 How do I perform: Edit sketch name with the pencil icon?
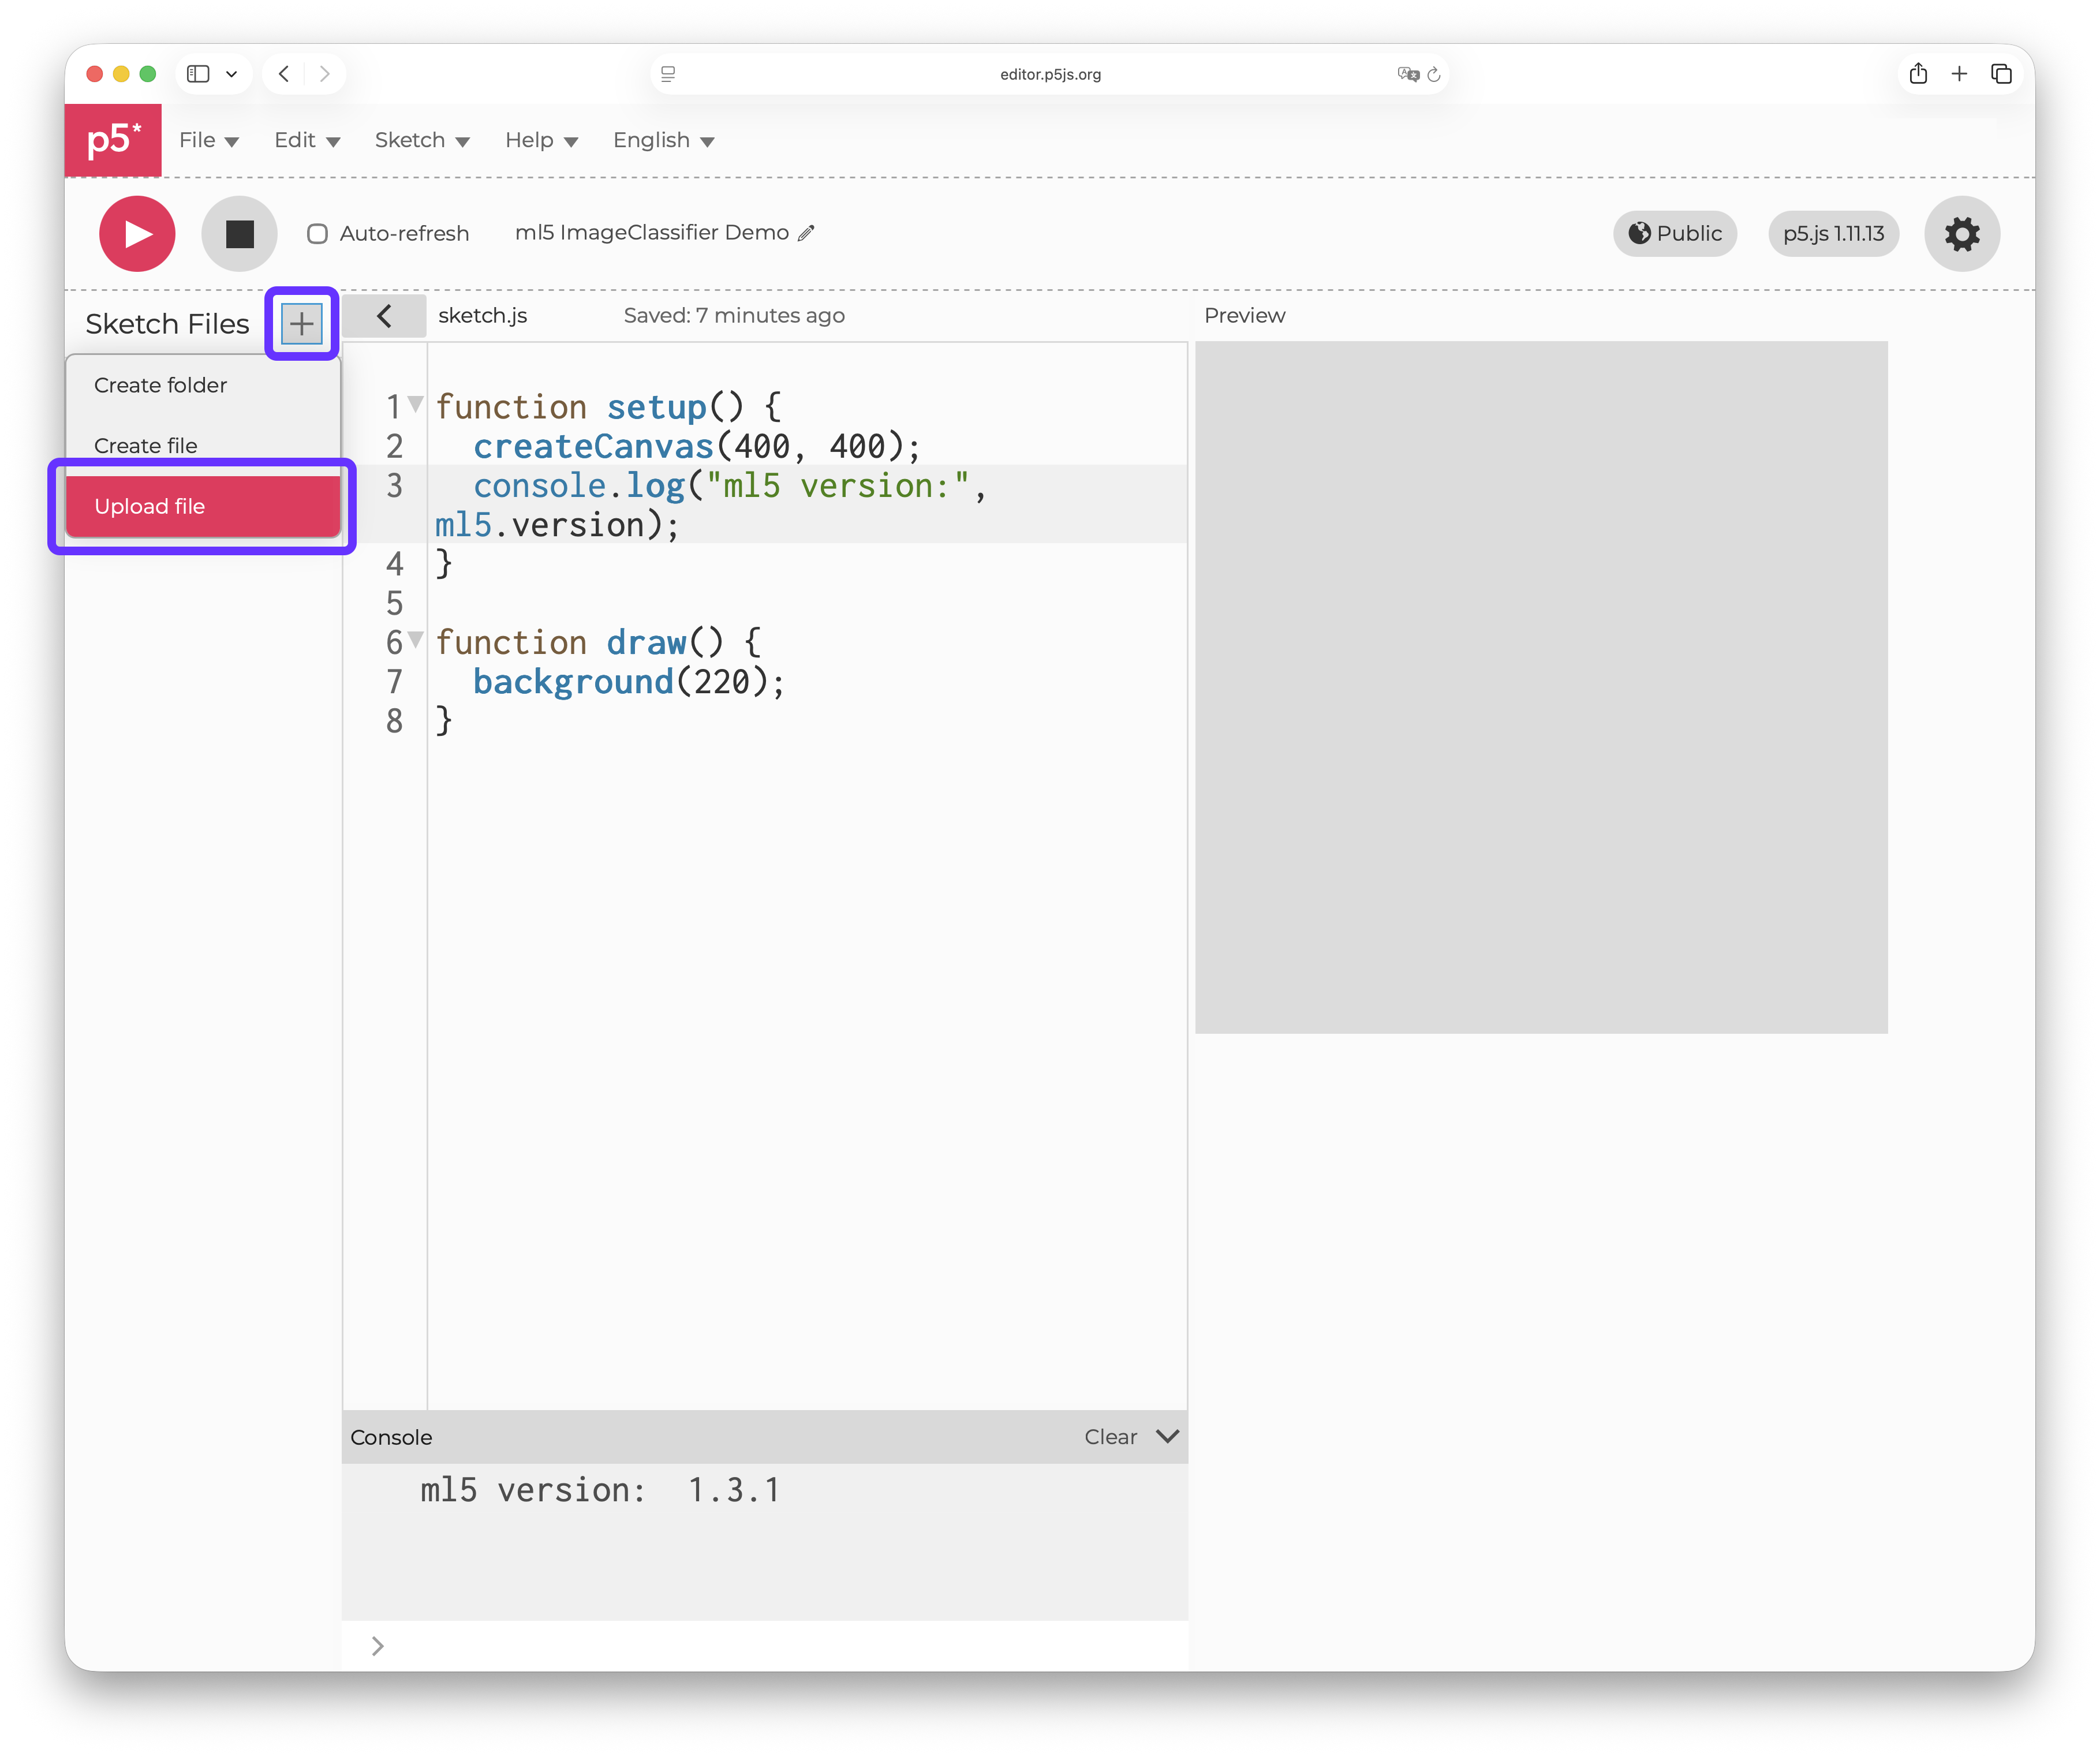[806, 233]
